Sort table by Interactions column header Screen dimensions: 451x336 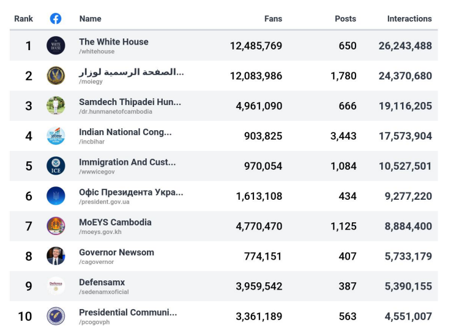409,19
